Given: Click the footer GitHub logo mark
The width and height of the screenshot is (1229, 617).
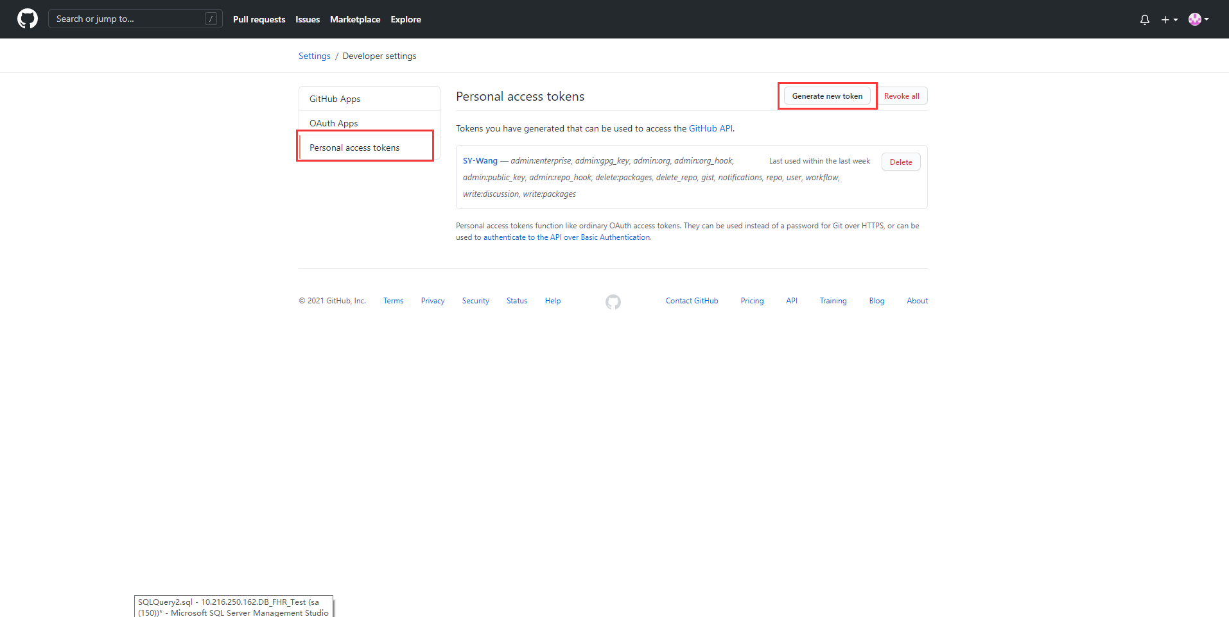Looking at the screenshot, I should pos(613,301).
